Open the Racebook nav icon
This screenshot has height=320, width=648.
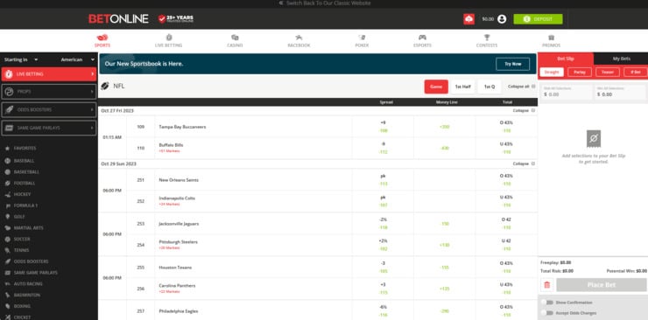(299, 38)
